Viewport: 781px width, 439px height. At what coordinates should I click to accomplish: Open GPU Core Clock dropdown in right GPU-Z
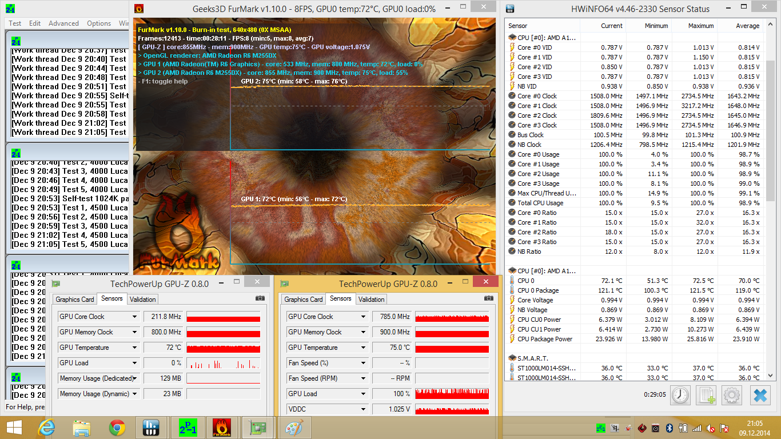[364, 317]
